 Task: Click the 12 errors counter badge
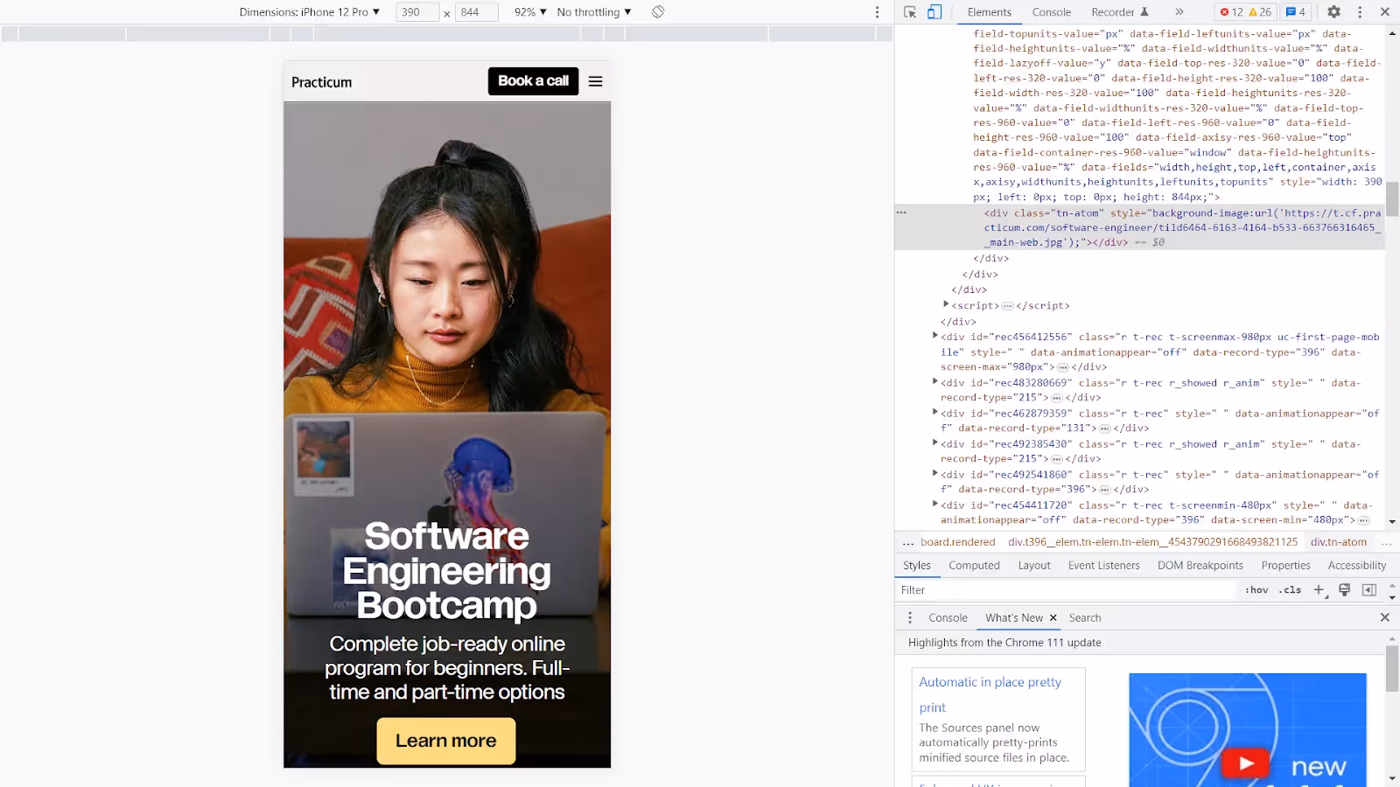pos(1230,12)
